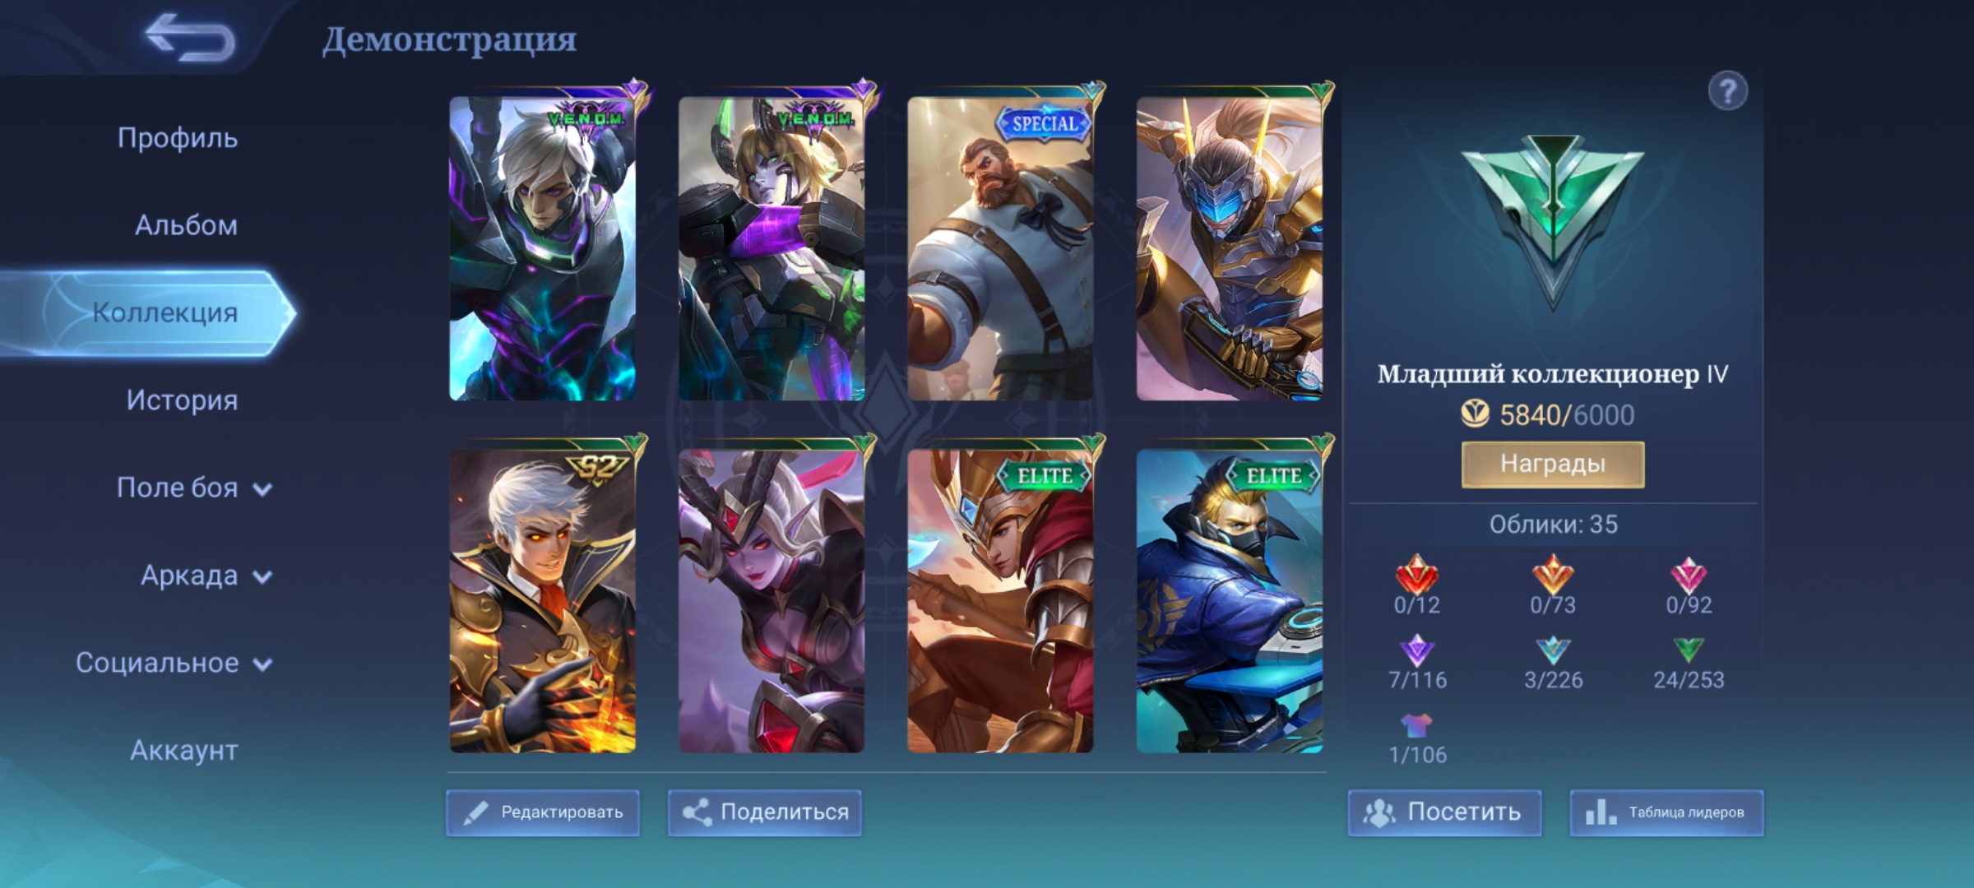Open the Профиль tab
Screen dimensions: 1974x888
(x=178, y=137)
